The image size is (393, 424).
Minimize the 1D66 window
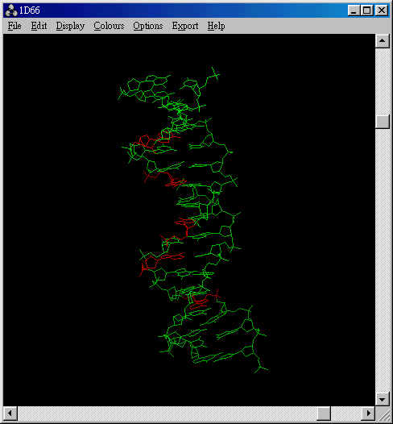pos(354,10)
